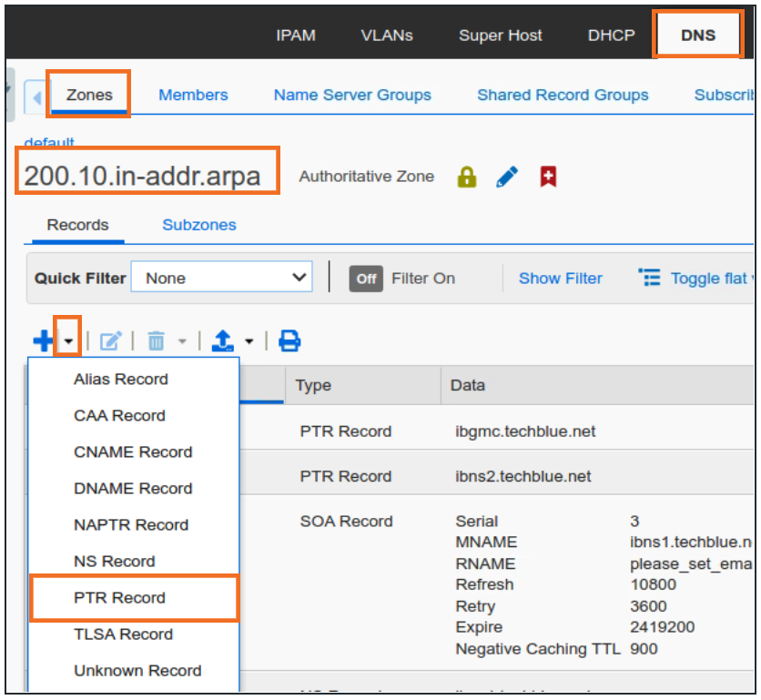Toggle the Off filter switch
This screenshot has width=761, height=700.
(366, 279)
